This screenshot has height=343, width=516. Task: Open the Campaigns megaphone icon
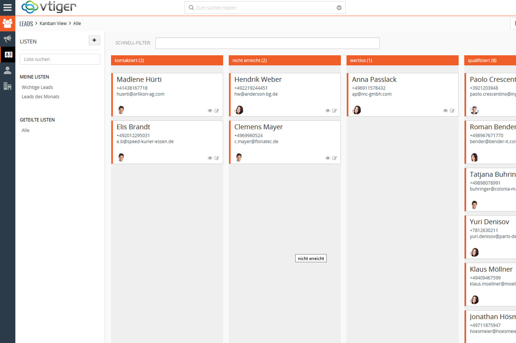(7, 39)
